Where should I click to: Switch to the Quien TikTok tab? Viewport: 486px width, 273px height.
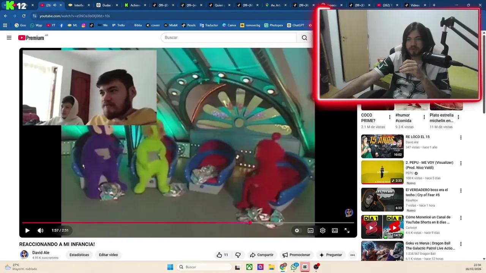click(219, 5)
